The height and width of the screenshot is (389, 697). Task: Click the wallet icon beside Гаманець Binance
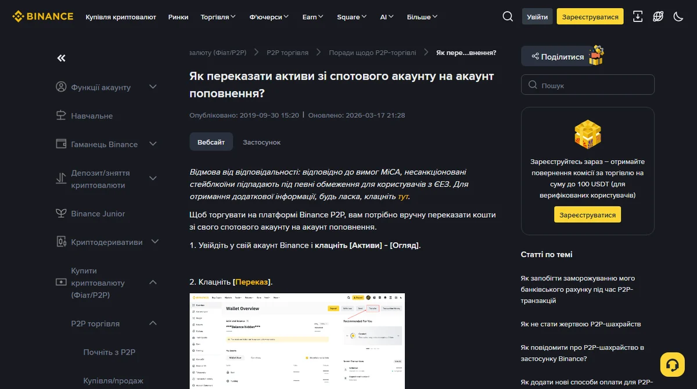tap(61, 144)
